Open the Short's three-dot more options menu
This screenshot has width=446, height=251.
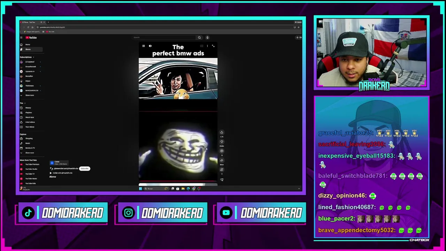tap(207, 46)
